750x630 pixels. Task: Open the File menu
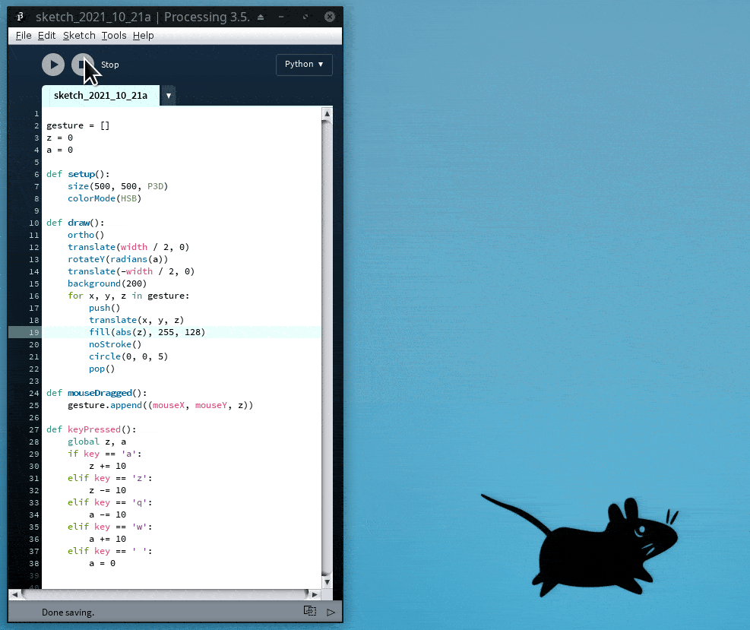click(x=24, y=36)
